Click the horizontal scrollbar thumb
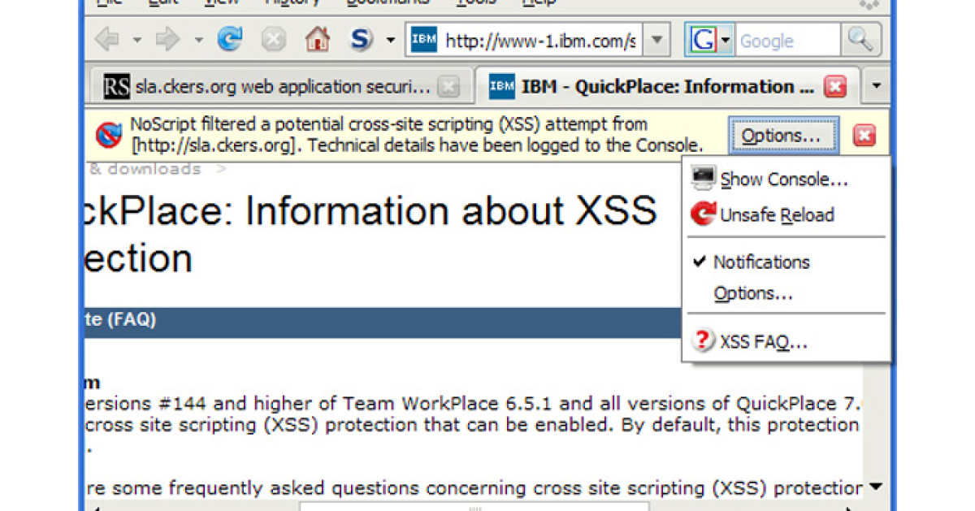This screenshot has width=975, height=511. 474,507
